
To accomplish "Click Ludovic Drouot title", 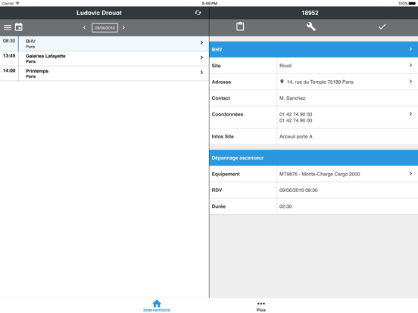I will 99,13.
